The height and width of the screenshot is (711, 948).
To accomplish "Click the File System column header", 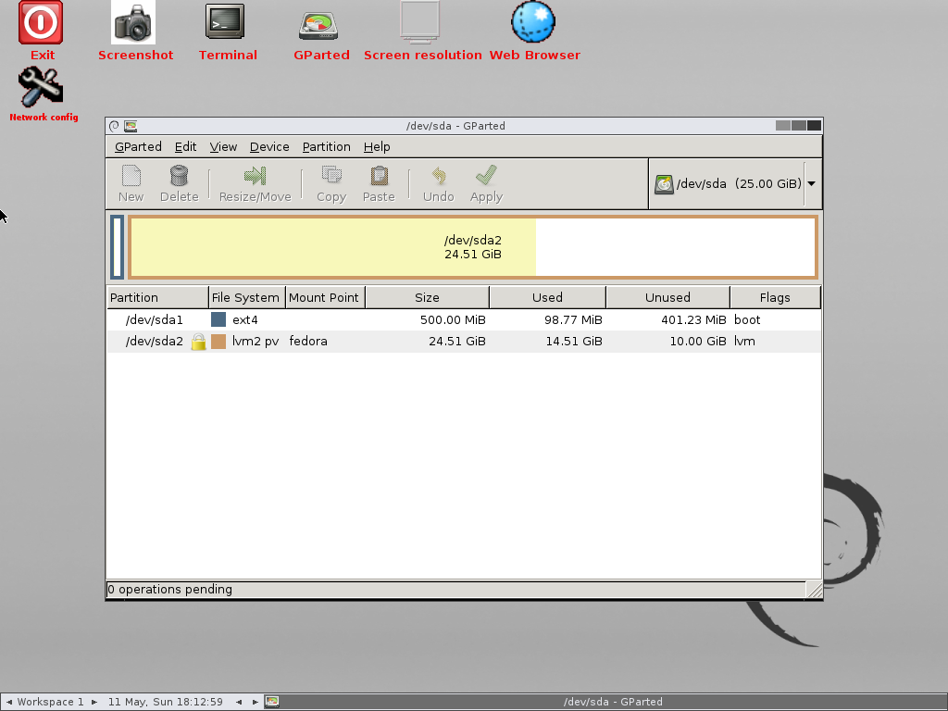I will pos(246,297).
